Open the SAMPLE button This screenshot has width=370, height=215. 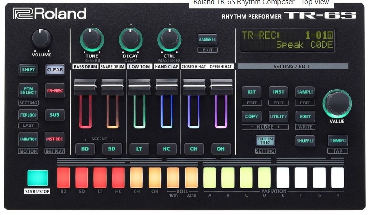coord(305,92)
